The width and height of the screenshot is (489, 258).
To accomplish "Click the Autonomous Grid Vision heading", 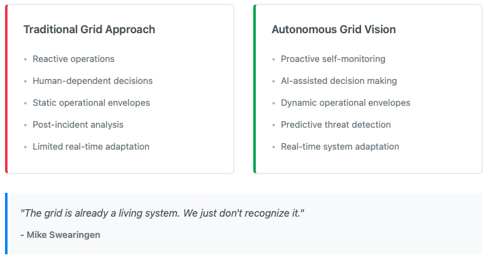I will tap(334, 29).
